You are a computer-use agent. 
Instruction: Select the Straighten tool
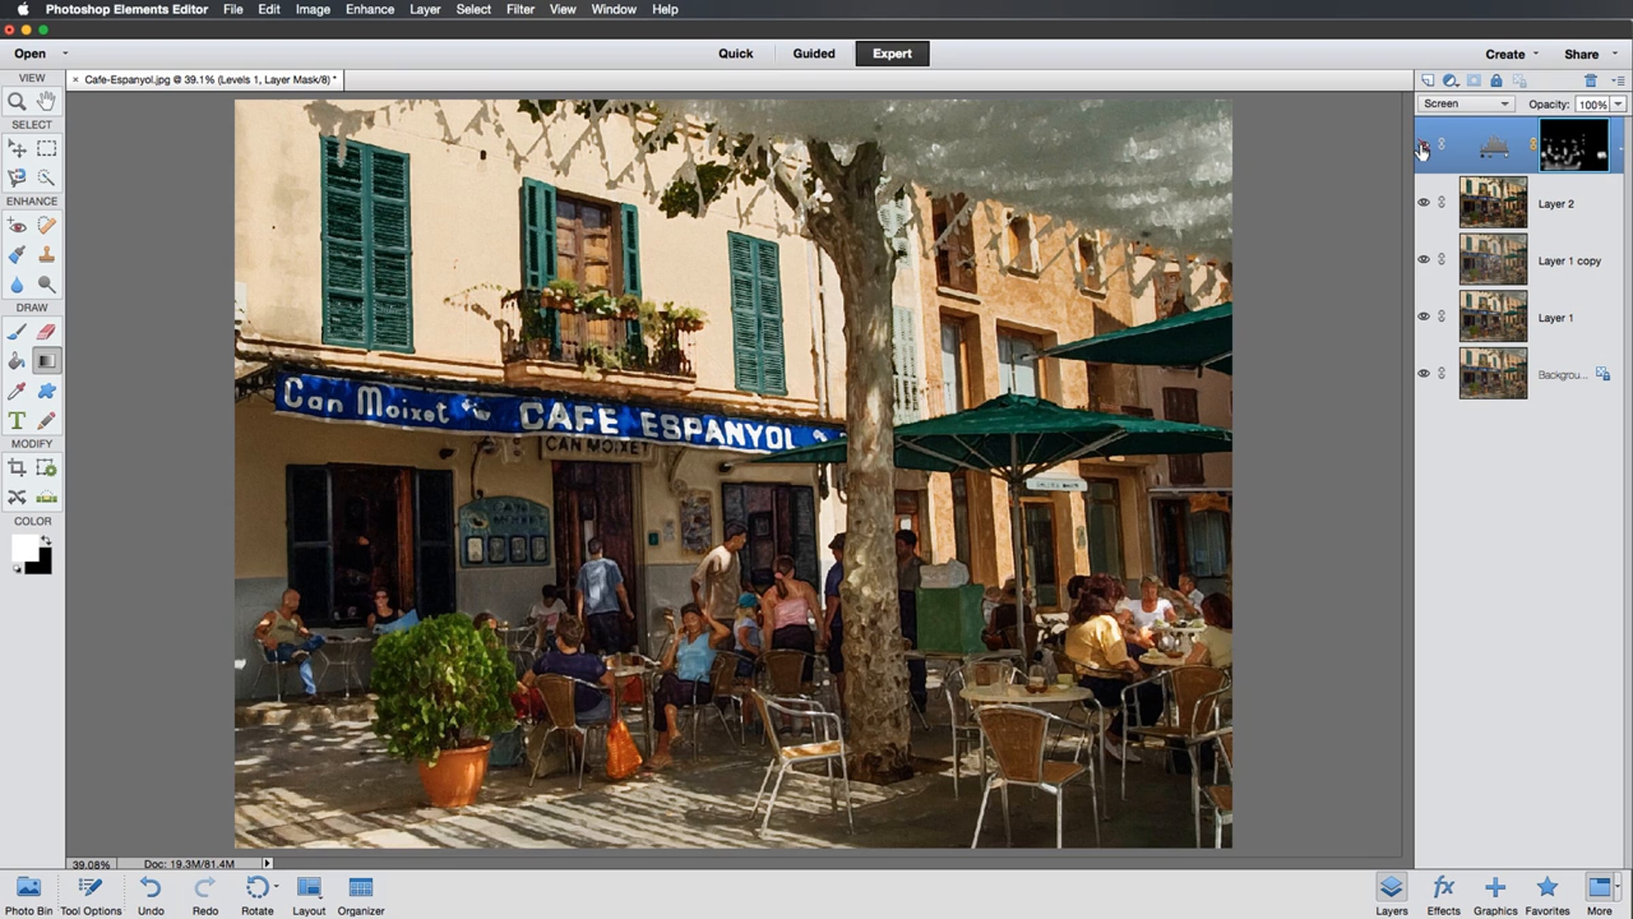point(46,497)
